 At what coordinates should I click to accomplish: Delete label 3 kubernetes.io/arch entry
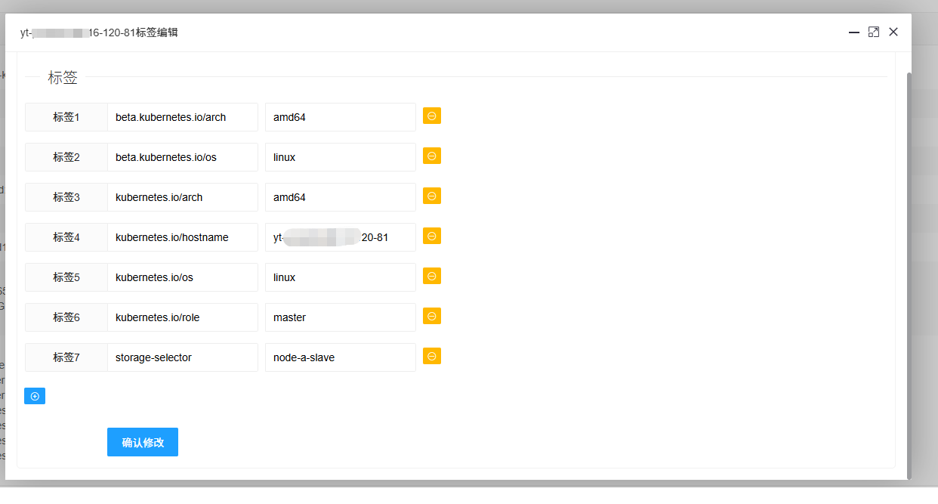coord(432,196)
